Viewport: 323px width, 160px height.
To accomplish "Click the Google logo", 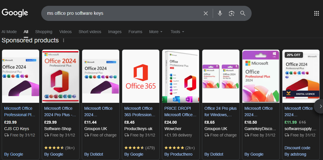I will pos(15,13).
